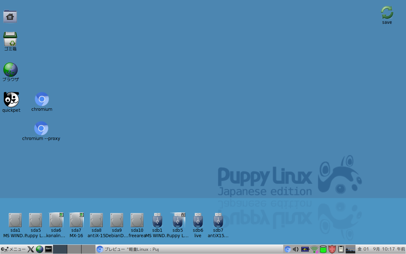Open the clipboard tray icon

click(341, 249)
